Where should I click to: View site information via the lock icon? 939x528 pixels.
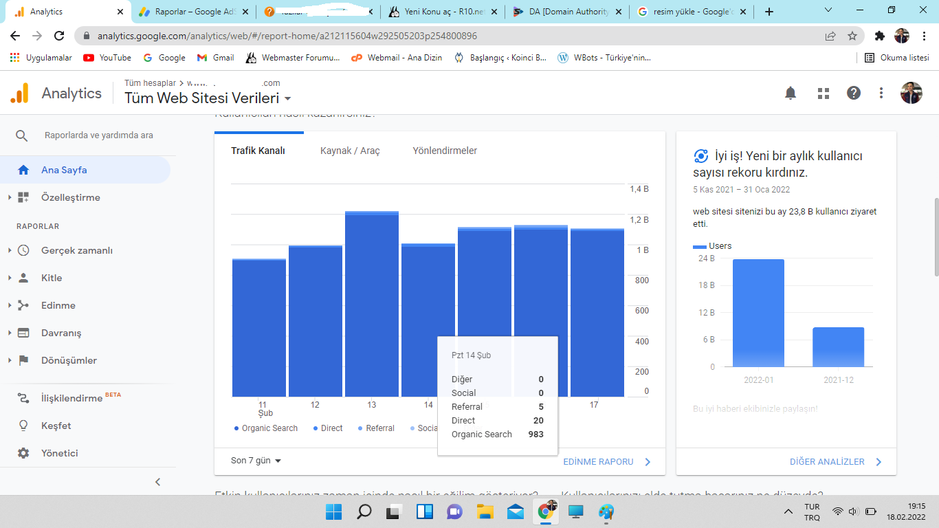click(87, 36)
